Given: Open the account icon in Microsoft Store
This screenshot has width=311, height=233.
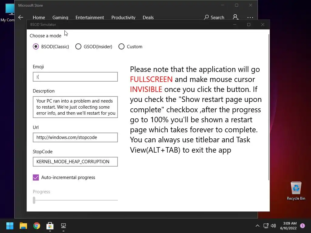Looking at the screenshot, I should coord(235,17).
